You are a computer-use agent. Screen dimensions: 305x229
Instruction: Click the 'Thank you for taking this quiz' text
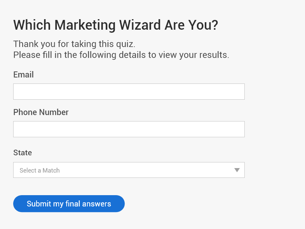[74, 44]
